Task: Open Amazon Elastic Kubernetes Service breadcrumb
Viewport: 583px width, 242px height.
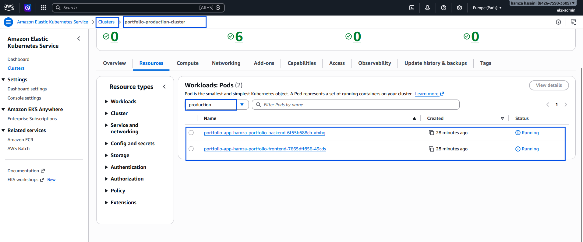Action: [52, 22]
